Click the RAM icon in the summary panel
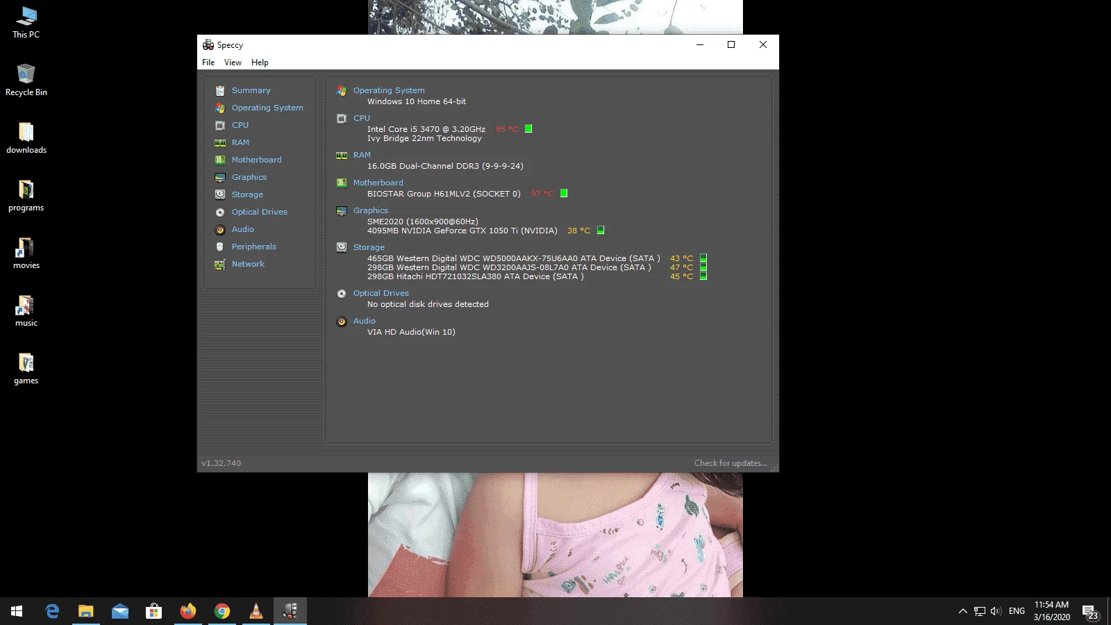 [x=342, y=156]
